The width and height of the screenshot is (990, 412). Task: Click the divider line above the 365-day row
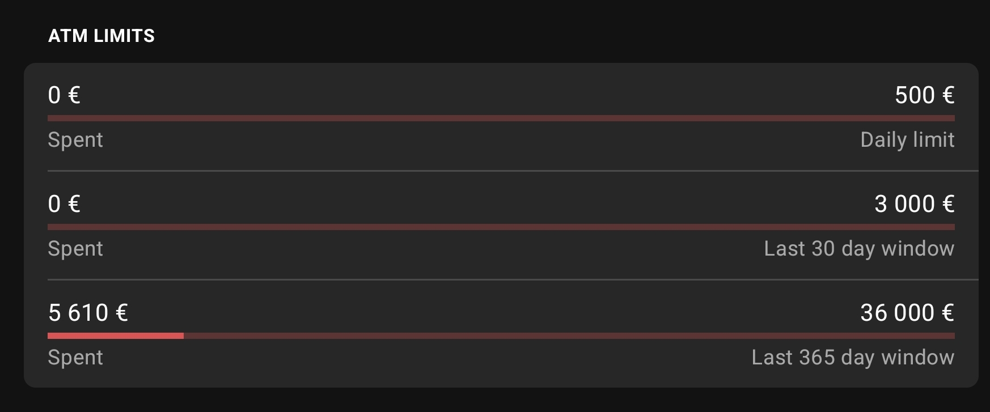[x=510, y=279]
